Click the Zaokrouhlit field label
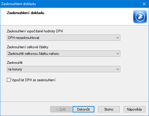This screenshot has height=116, width=149. (15, 63)
